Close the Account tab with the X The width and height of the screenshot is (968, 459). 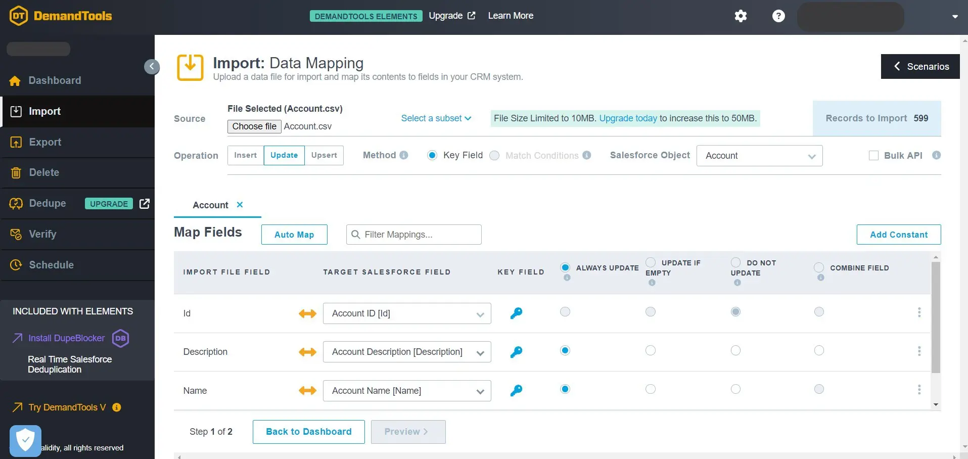click(x=240, y=205)
